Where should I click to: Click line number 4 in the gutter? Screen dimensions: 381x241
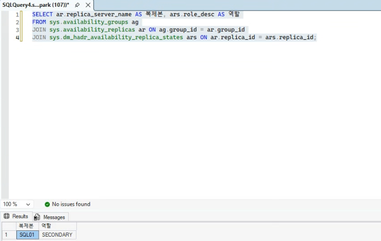(17, 38)
